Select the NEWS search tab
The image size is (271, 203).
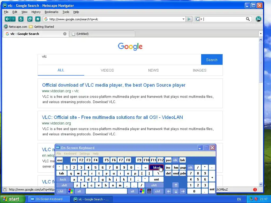[x=153, y=70]
